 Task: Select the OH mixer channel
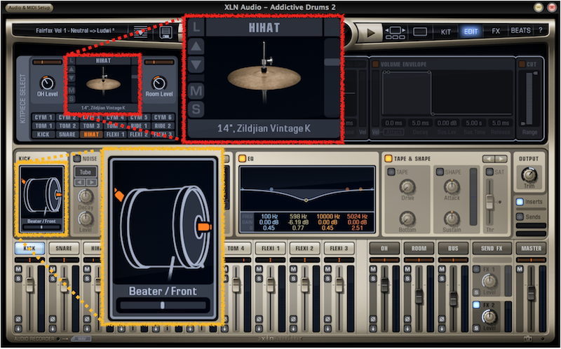tap(384, 248)
